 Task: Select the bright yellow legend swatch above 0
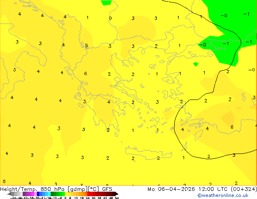point(66,194)
